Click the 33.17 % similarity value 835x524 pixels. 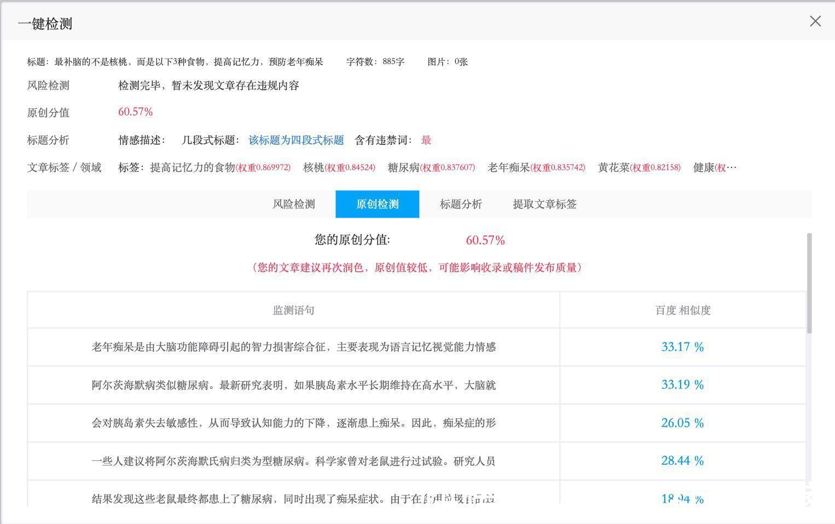(682, 347)
